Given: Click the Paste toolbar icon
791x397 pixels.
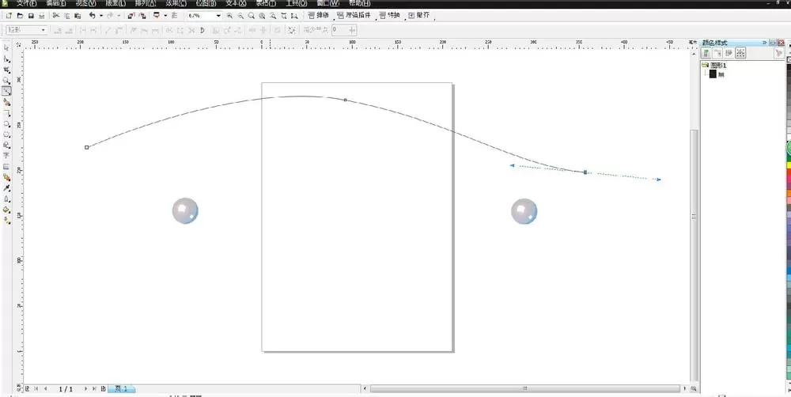Looking at the screenshot, I should (x=78, y=16).
